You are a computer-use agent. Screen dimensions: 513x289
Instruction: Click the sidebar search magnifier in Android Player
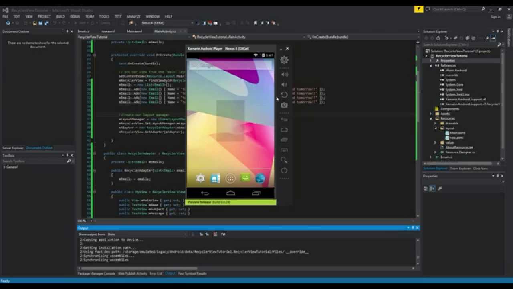click(284, 160)
